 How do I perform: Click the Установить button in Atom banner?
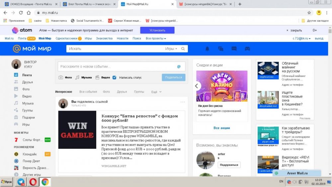click(x=157, y=30)
